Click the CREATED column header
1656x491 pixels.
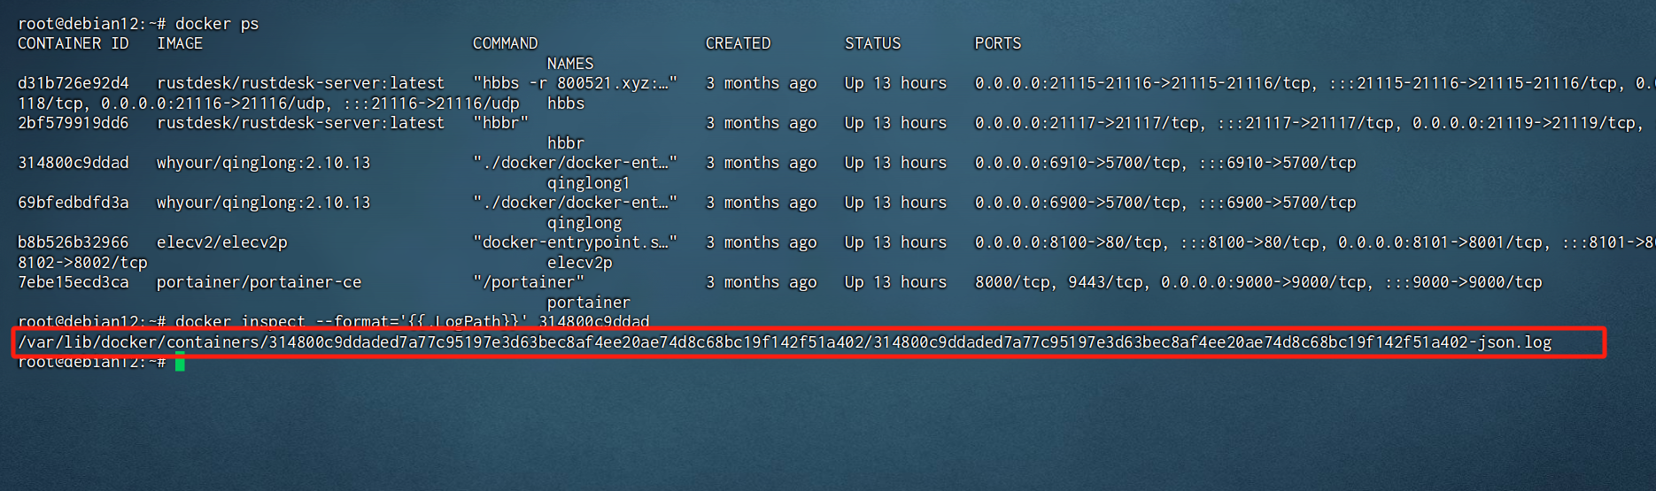pyautogui.click(x=738, y=43)
